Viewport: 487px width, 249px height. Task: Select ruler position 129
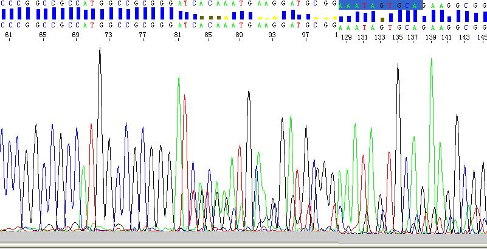click(347, 37)
